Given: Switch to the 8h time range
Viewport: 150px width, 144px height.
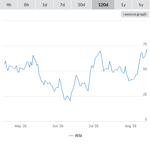Looking at the screenshot, I should (27, 5).
